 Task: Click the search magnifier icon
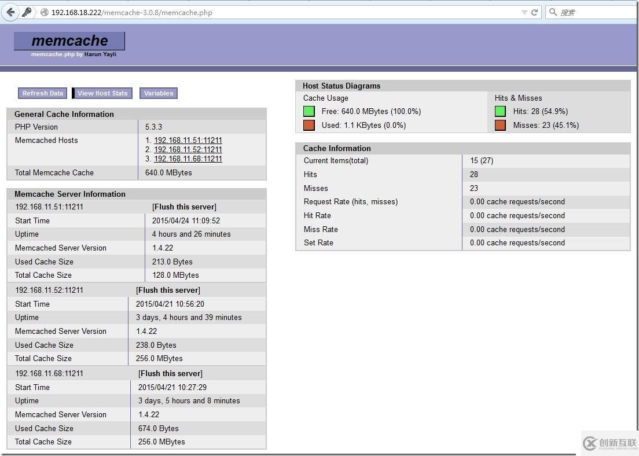[553, 12]
